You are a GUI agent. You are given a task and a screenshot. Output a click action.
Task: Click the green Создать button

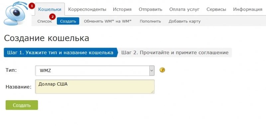pyautogui.click(x=22, y=105)
